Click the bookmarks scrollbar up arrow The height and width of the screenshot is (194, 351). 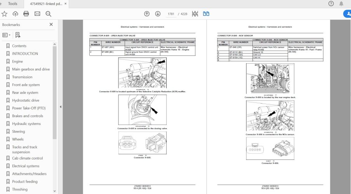pos(55,44)
